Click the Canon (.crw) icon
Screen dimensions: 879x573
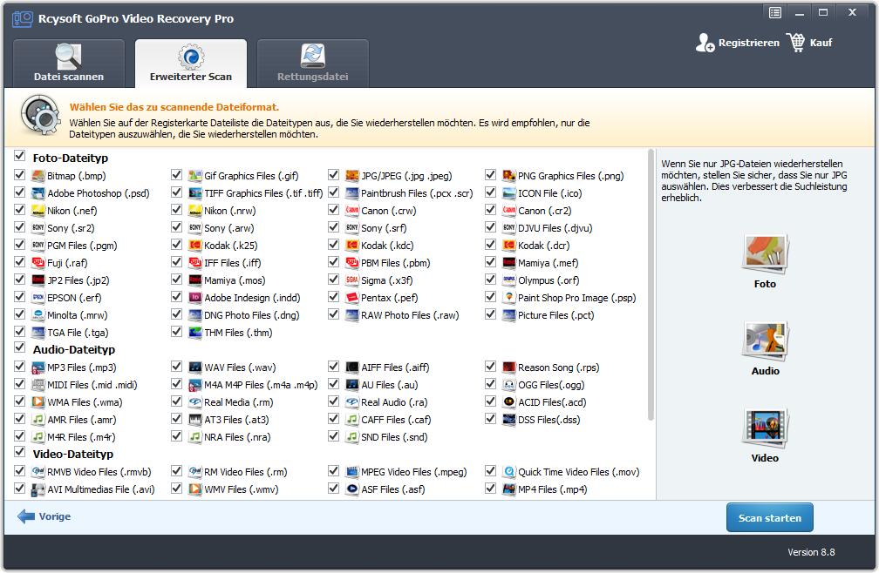click(x=352, y=211)
